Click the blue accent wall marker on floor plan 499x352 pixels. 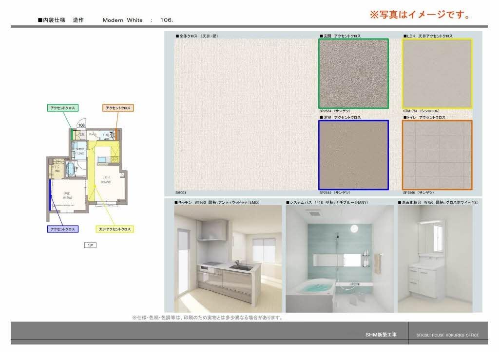coord(50,195)
